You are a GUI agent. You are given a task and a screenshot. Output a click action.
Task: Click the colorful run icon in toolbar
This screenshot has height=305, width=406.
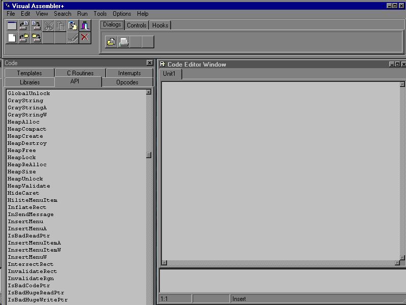point(85,26)
